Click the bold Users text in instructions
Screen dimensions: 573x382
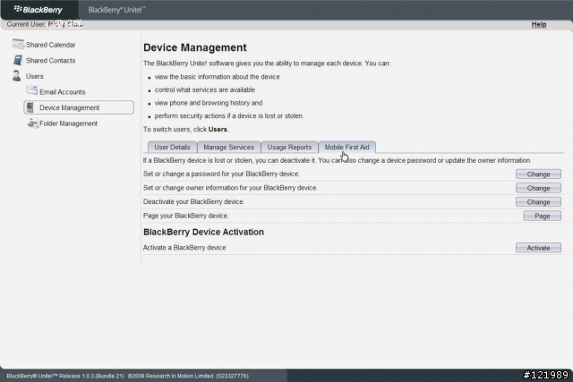(218, 130)
